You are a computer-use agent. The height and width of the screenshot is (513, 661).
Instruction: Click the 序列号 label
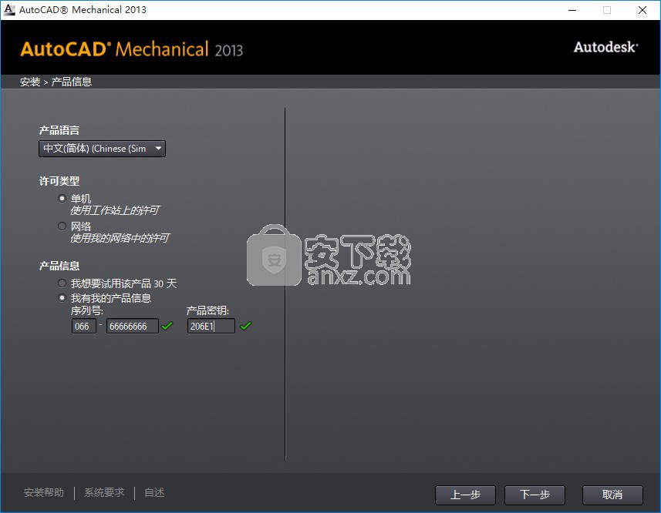tap(87, 310)
